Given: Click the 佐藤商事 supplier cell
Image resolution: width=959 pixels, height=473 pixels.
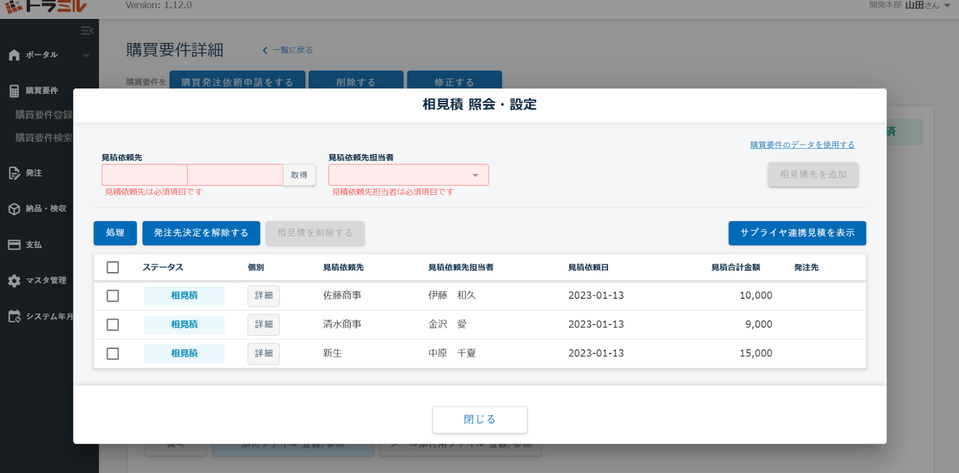Looking at the screenshot, I should (x=342, y=296).
